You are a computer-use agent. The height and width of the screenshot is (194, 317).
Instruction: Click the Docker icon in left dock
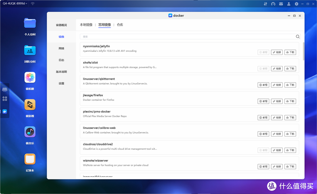point(5,112)
